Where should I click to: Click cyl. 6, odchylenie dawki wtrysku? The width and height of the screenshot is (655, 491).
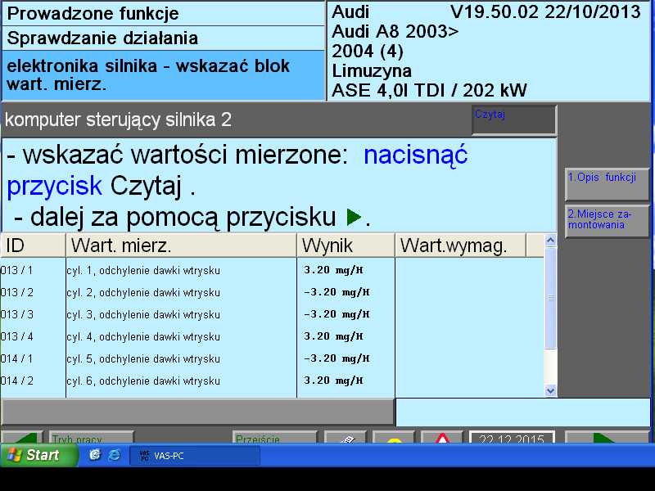click(143, 381)
